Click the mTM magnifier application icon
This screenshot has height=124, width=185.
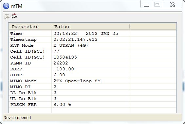6,6
